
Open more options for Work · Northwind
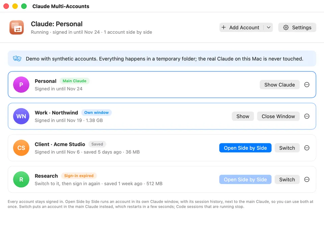pyautogui.click(x=307, y=116)
